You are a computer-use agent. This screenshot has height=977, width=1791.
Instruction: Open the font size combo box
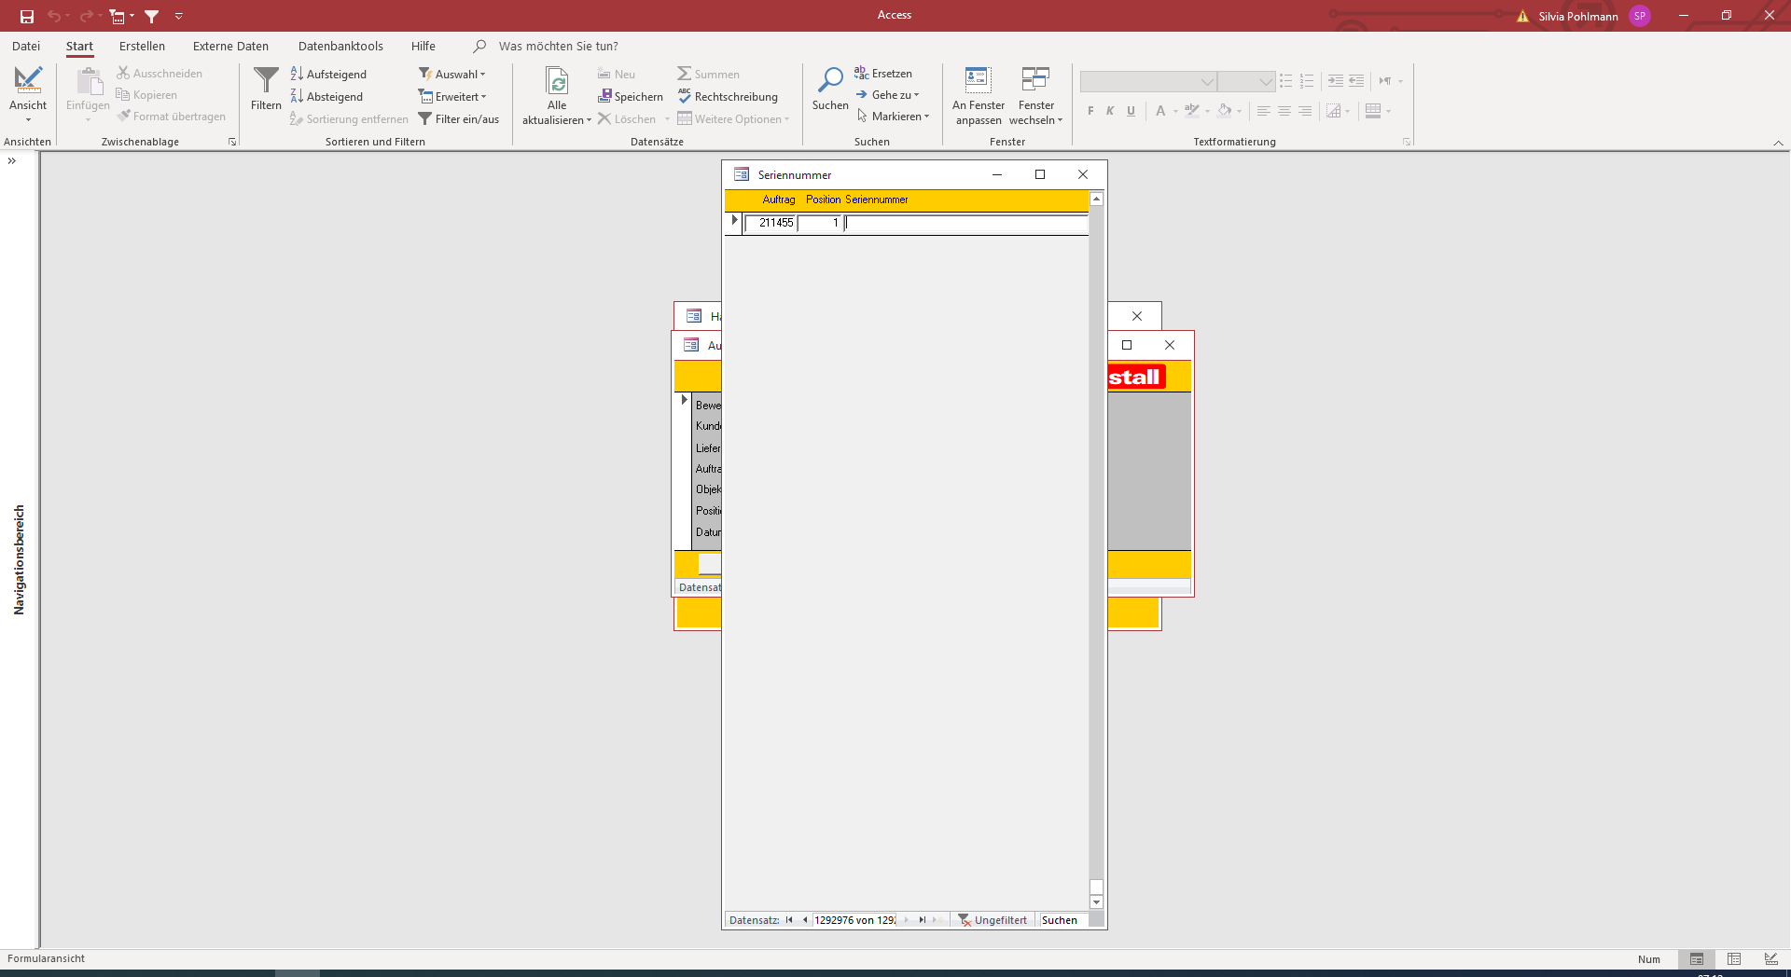coord(1246,81)
